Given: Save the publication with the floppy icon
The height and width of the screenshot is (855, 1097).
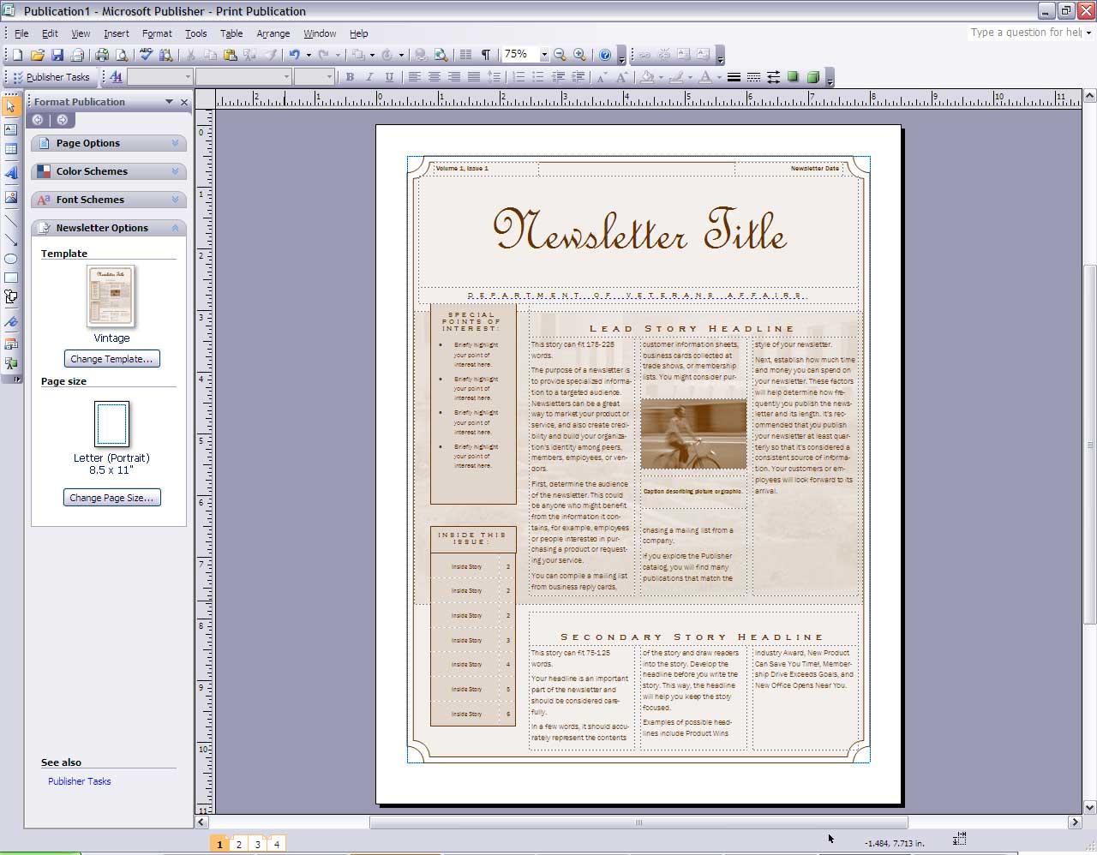Looking at the screenshot, I should (57, 55).
